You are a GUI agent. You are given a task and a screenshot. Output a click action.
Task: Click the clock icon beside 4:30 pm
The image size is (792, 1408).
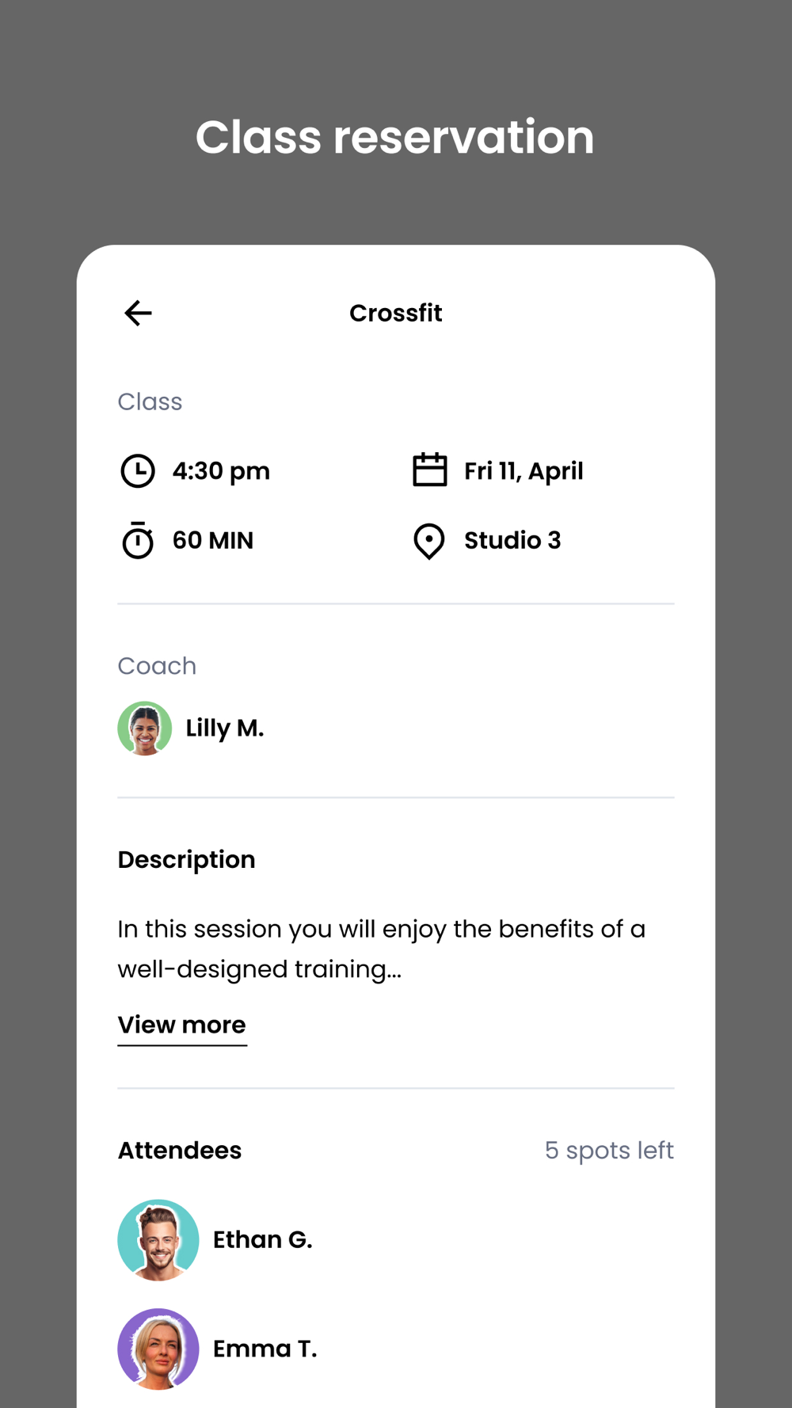[x=138, y=471]
